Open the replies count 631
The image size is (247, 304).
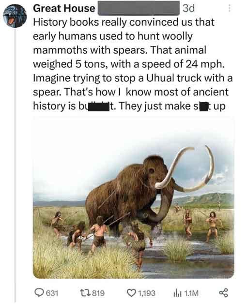pyautogui.click(x=52, y=293)
